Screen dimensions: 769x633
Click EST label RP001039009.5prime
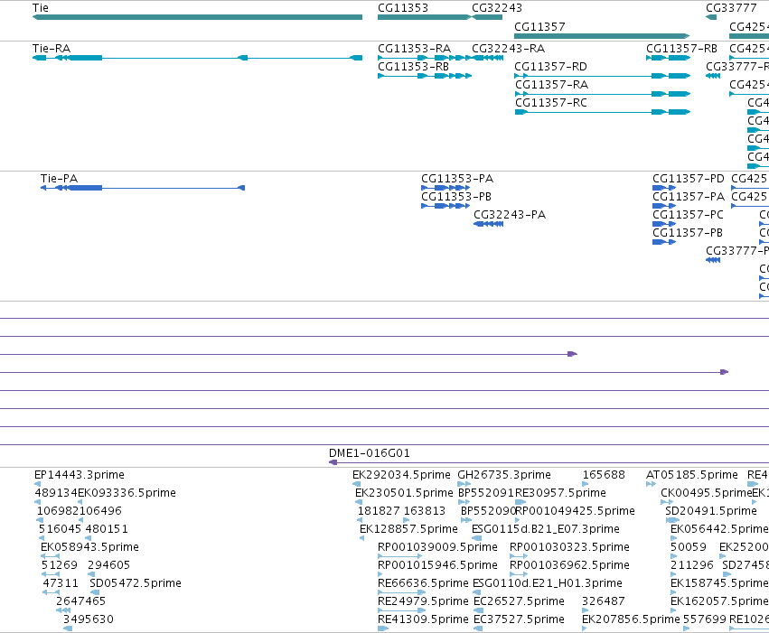[x=437, y=547]
